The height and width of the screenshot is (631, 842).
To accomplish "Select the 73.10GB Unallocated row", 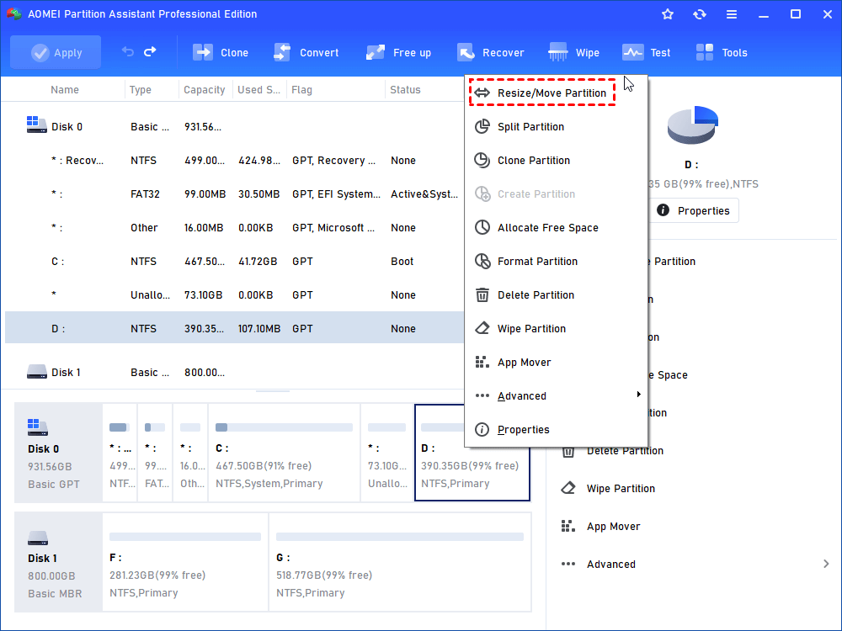I will pos(234,295).
